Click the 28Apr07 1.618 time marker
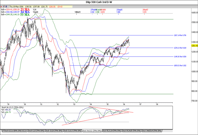Image resolution: width=198 pixels, height=135 pixels. [145, 11]
